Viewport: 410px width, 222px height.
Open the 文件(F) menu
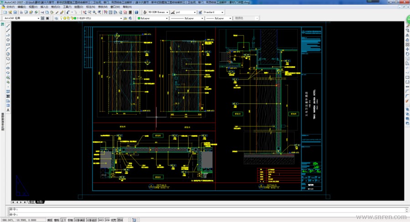point(10,7)
